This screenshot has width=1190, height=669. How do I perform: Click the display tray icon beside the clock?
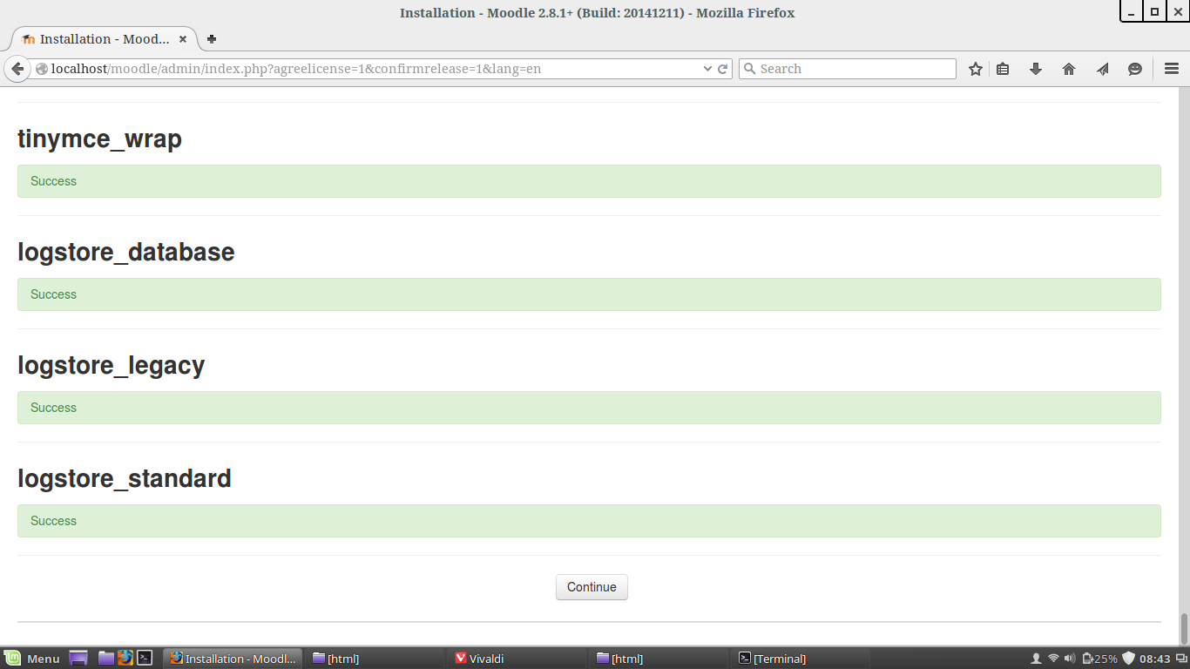(1180, 659)
